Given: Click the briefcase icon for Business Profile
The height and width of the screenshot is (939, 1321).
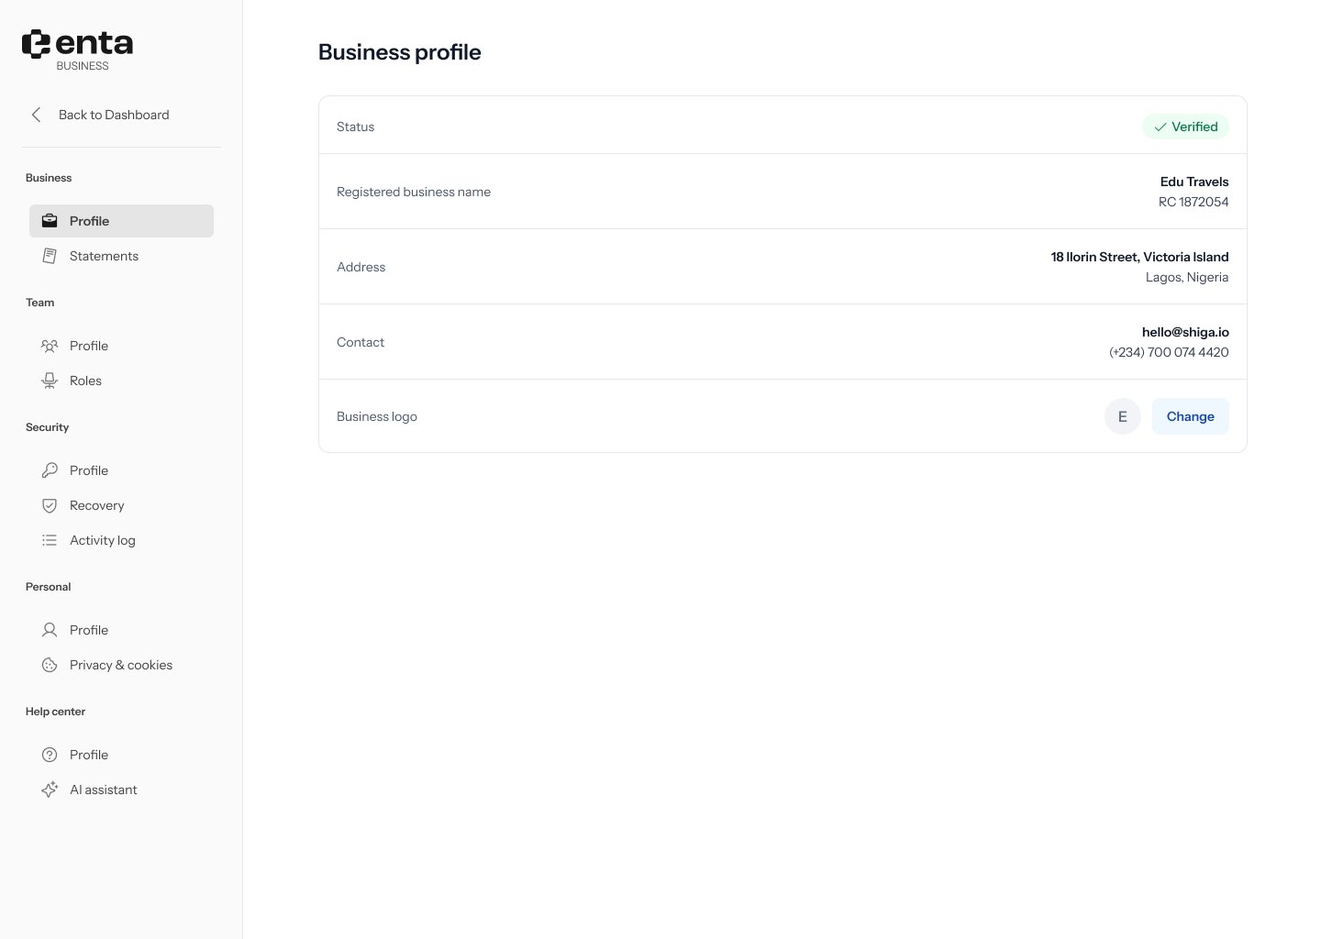Looking at the screenshot, I should point(50,221).
